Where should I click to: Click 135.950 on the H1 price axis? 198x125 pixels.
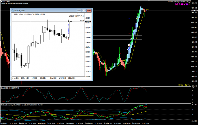(195, 3)
